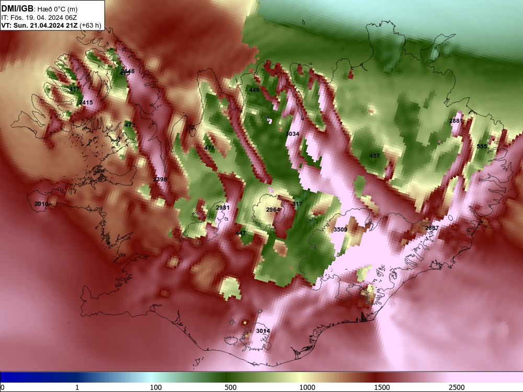Viewport: 523px width, 392px height.
Task: Click the 0 label on the legend
Action: tap(3, 387)
